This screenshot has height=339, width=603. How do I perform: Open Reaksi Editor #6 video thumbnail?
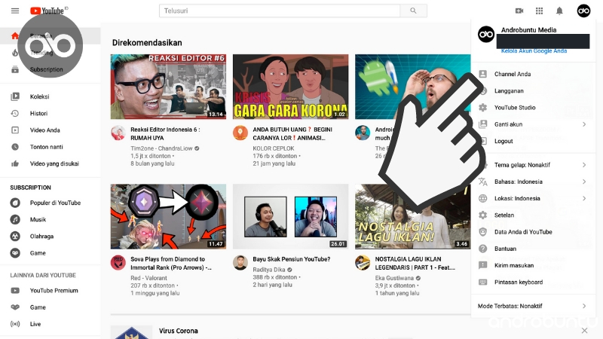(x=168, y=87)
